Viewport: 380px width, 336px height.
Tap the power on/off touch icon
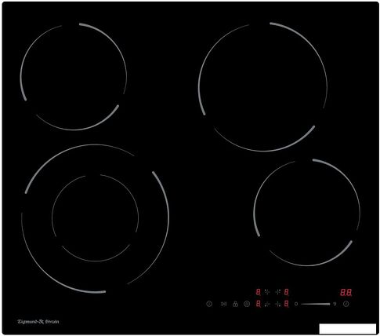(x=209, y=304)
